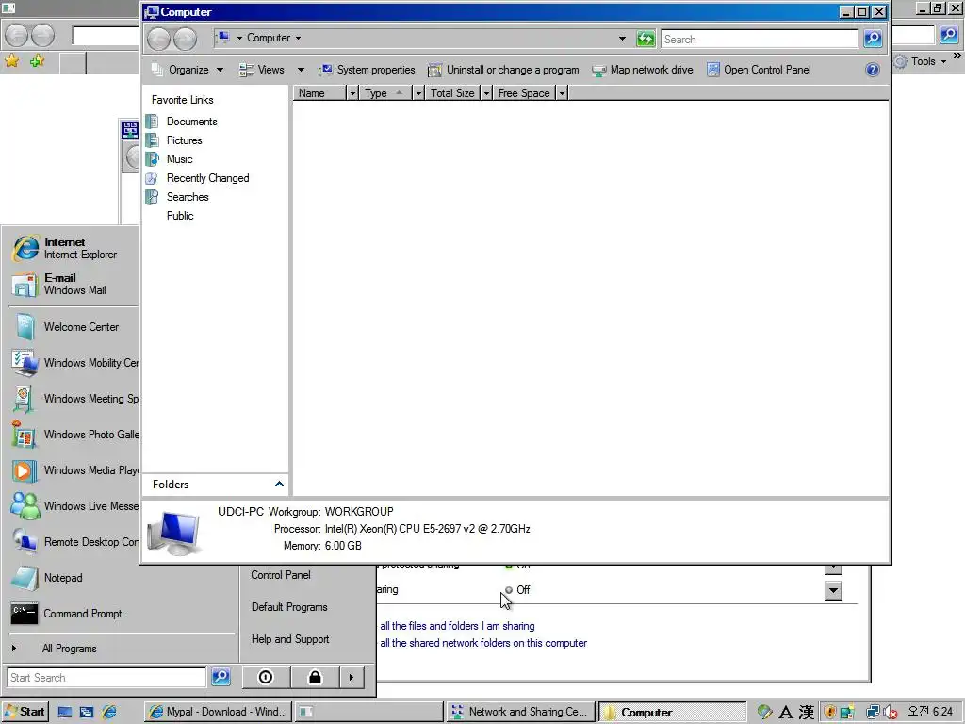Click Internet Explorer quick launch icon
This screenshot has height=724, width=965.
point(109,713)
